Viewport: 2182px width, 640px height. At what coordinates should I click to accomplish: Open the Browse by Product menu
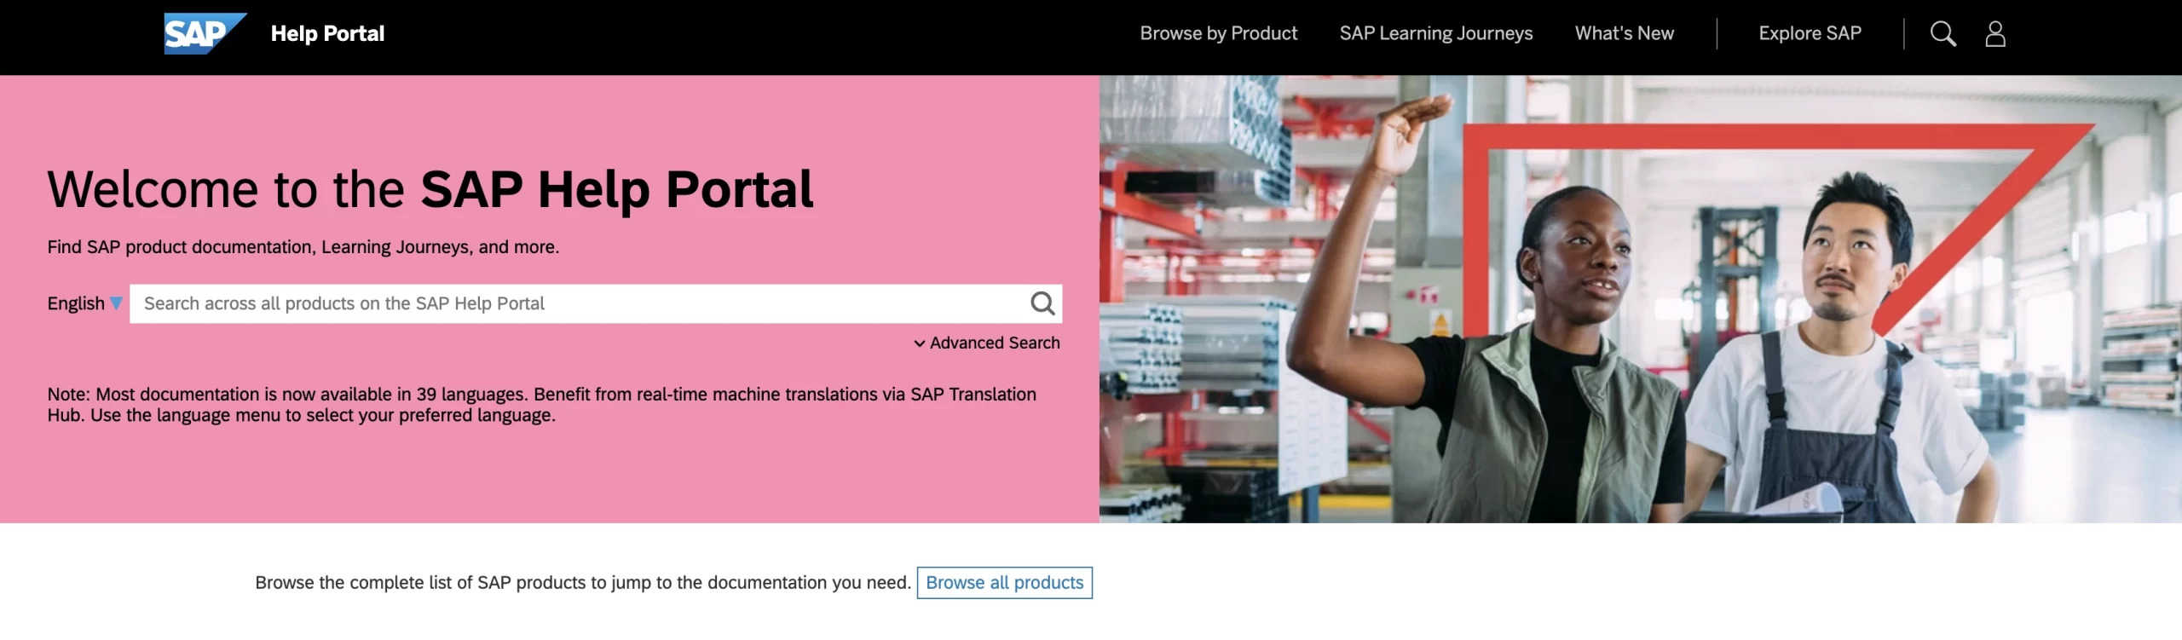click(x=1218, y=33)
